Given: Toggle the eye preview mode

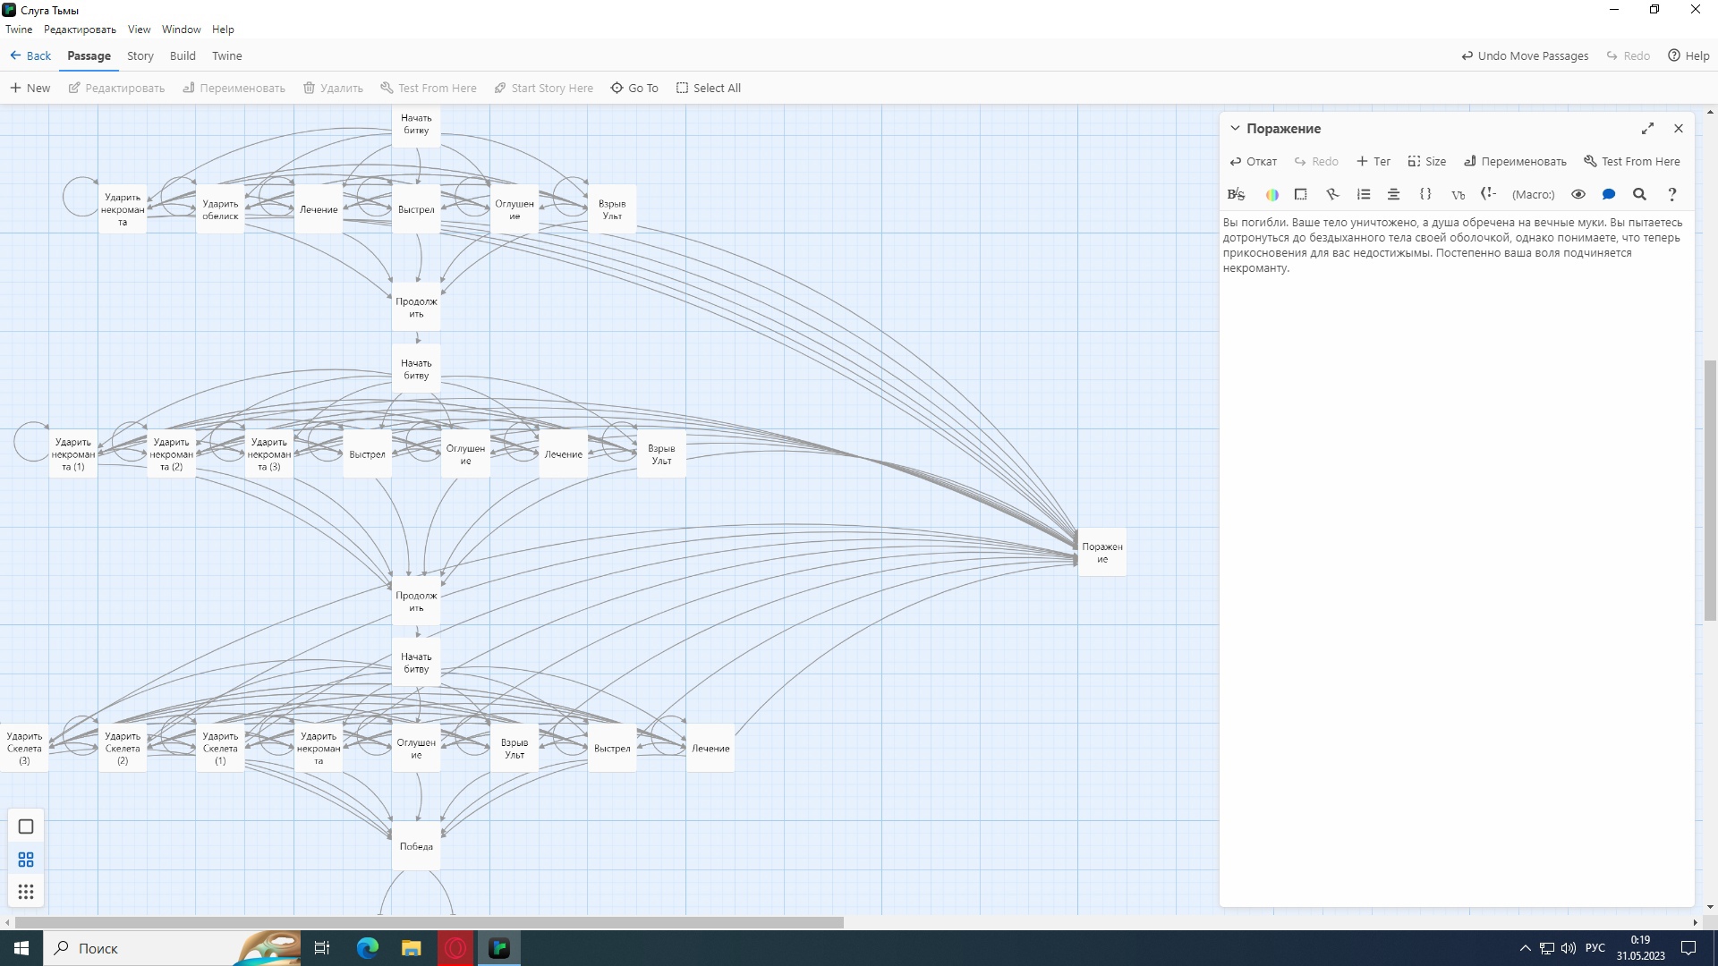Looking at the screenshot, I should (1578, 194).
